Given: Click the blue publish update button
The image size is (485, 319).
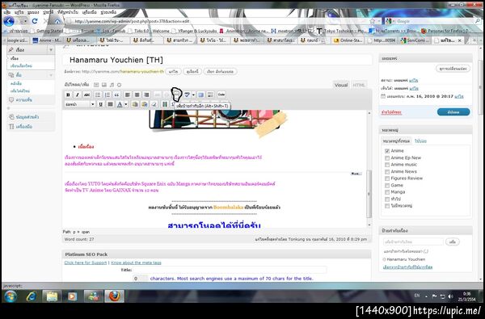Looking at the screenshot, I should click(x=453, y=112).
